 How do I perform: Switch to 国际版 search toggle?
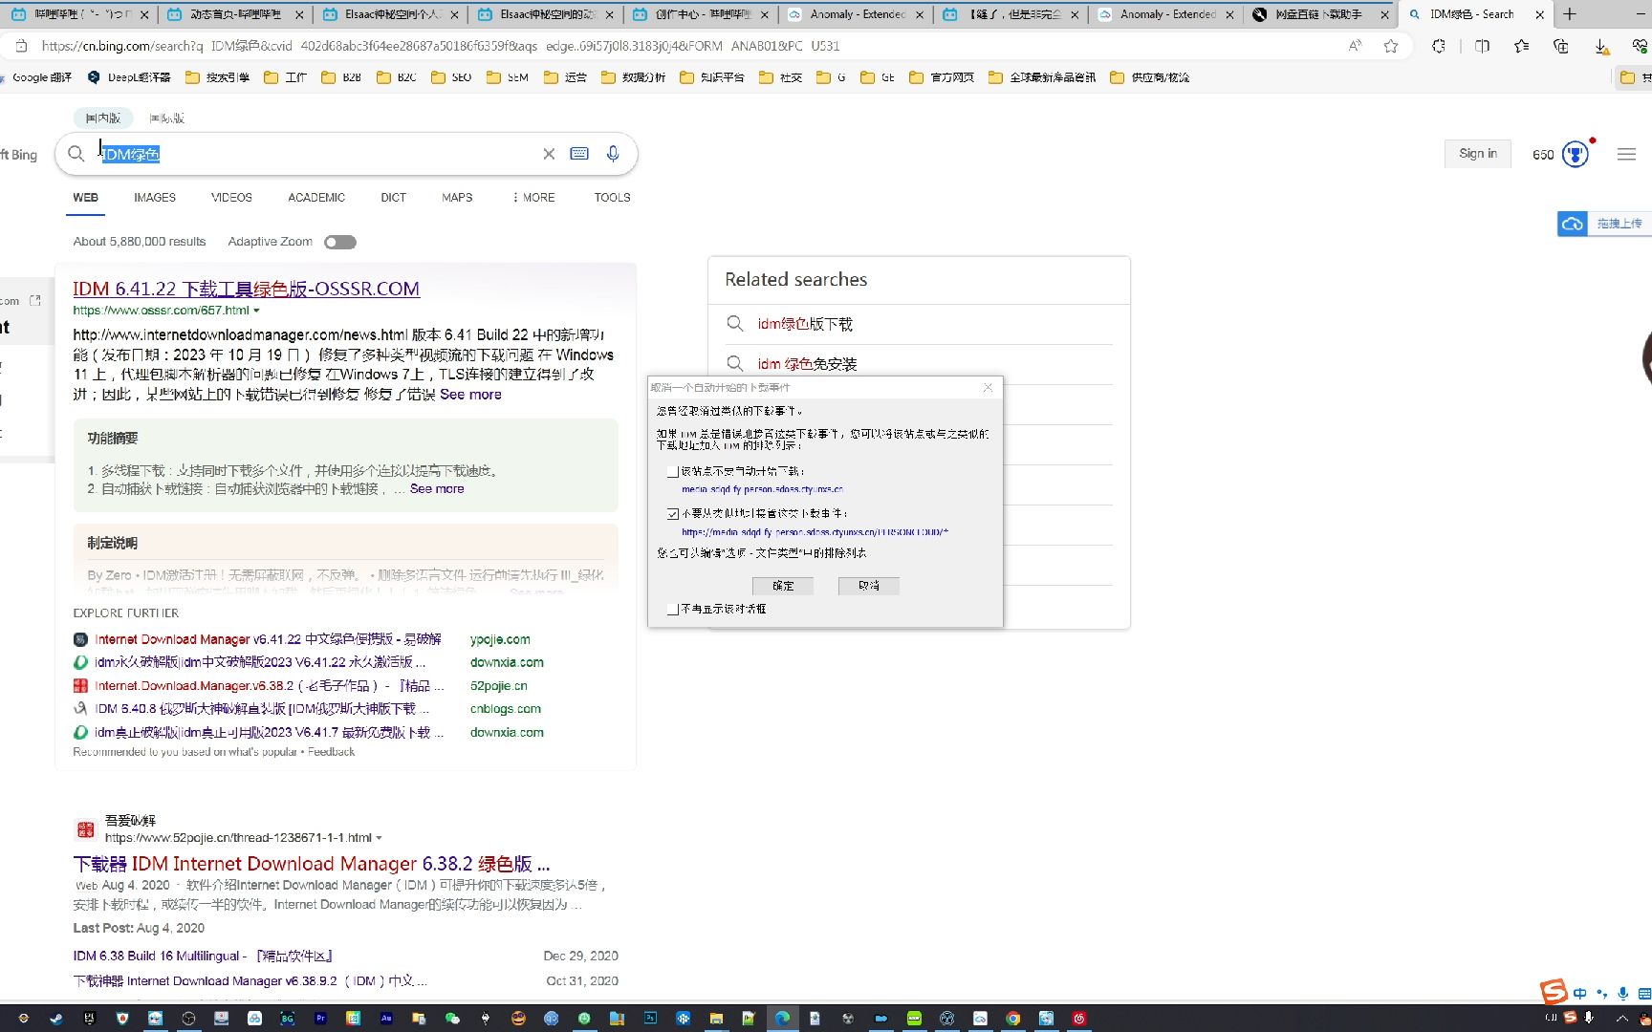point(166,118)
